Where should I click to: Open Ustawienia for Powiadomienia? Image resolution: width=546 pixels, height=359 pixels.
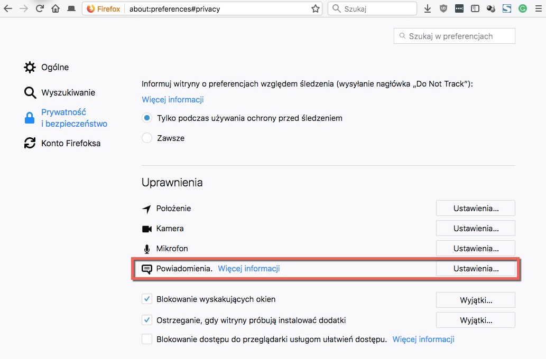tap(476, 269)
